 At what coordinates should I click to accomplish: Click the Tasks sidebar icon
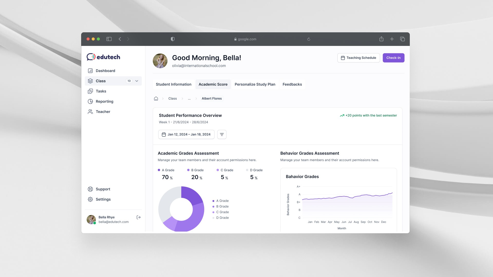(x=90, y=91)
